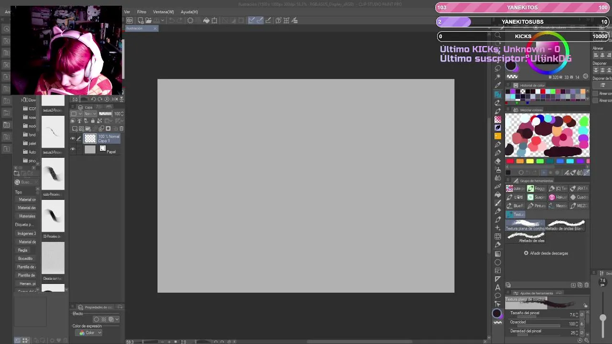
Task: Select the Gradient tool
Action: (x=498, y=254)
